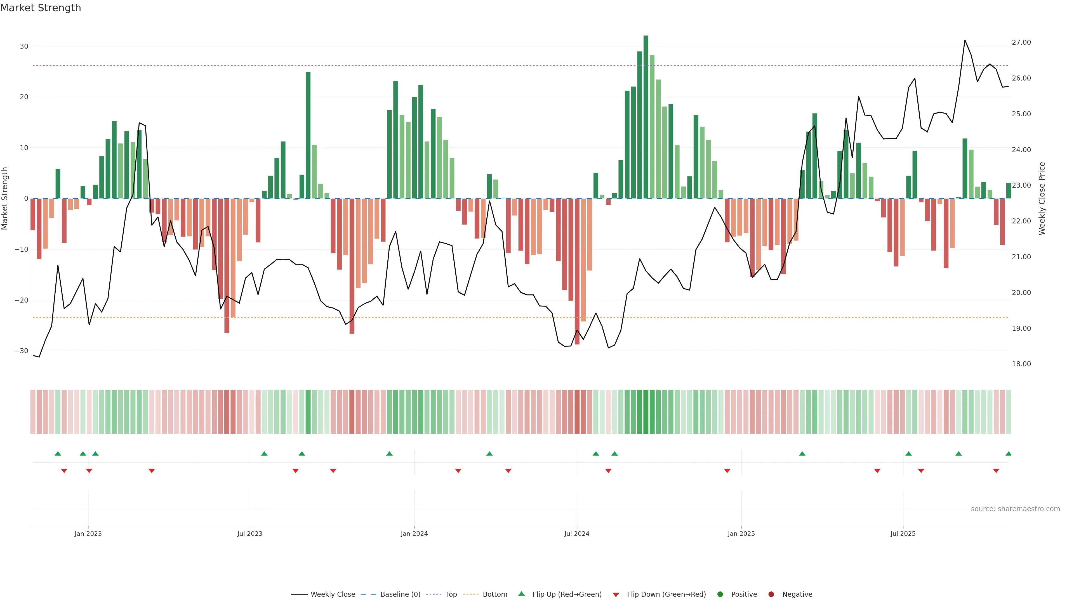Click the Jul 2025 x-axis label

coord(903,534)
